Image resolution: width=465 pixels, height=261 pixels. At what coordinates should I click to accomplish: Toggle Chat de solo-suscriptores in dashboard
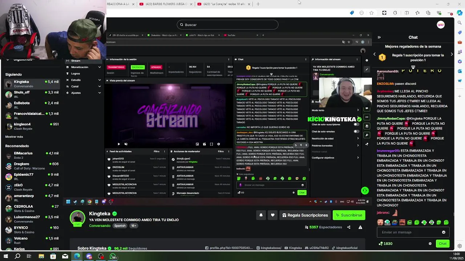(x=356, y=124)
